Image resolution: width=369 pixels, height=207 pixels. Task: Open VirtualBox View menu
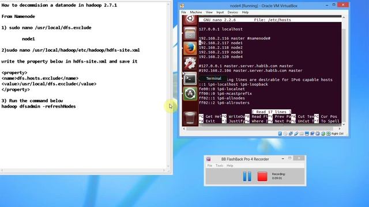pos(209,12)
